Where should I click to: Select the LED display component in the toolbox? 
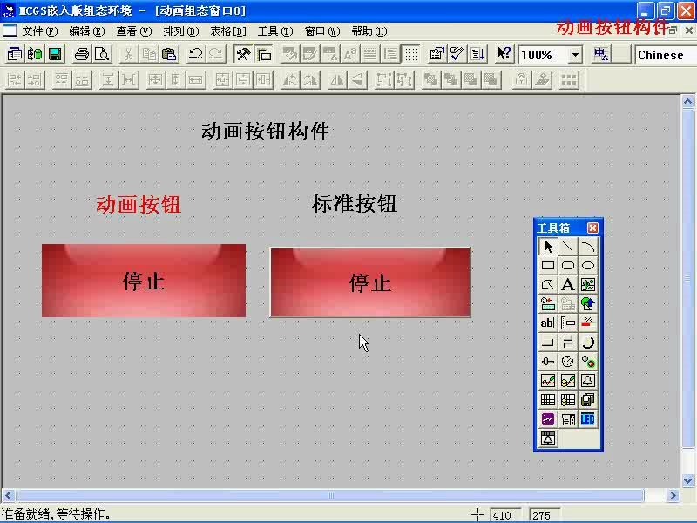[x=586, y=418]
